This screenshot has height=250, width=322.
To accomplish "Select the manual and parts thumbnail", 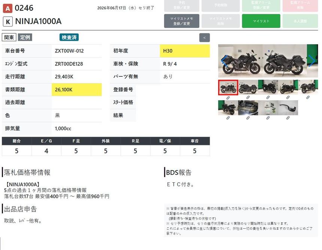I will tap(268, 108).
